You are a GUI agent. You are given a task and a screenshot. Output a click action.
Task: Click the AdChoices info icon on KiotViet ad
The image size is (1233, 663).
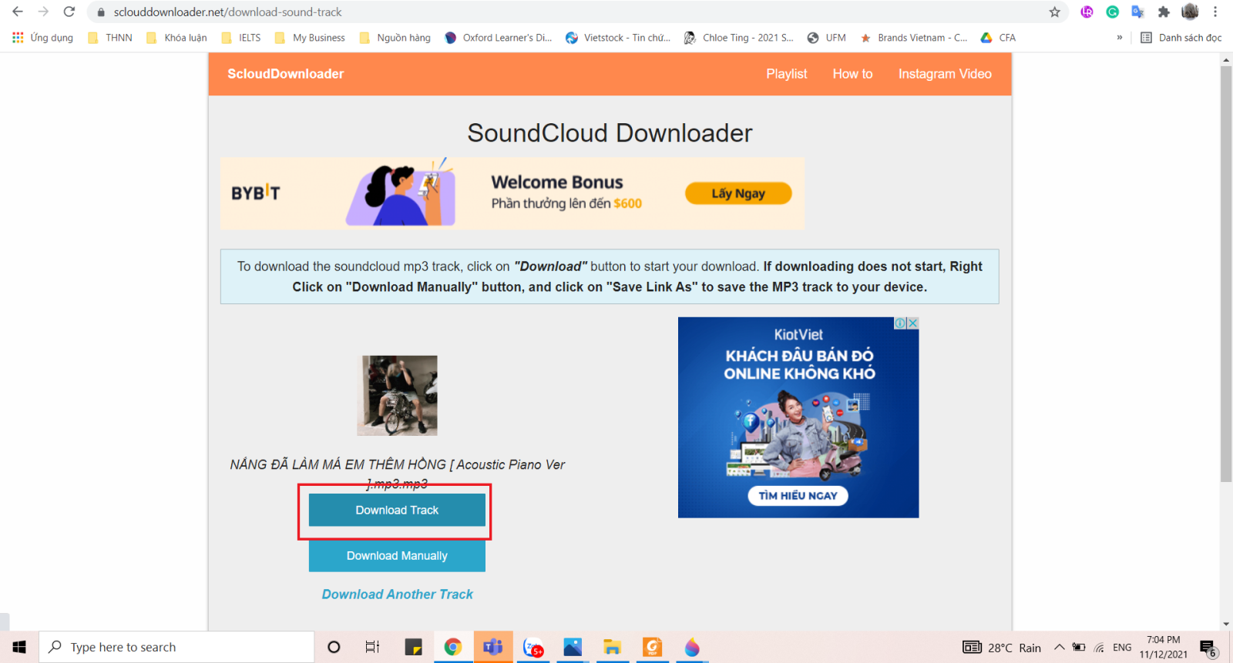coord(900,323)
